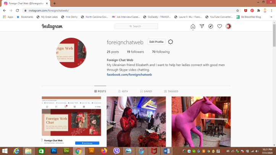The image size is (276, 155).
Task: Click page vertical scrollbar thumb
Action: click(x=274, y=35)
